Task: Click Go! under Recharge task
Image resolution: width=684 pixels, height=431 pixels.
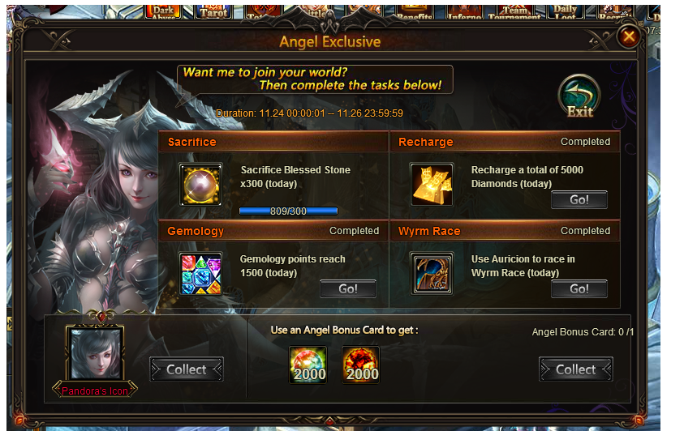Action: point(579,200)
